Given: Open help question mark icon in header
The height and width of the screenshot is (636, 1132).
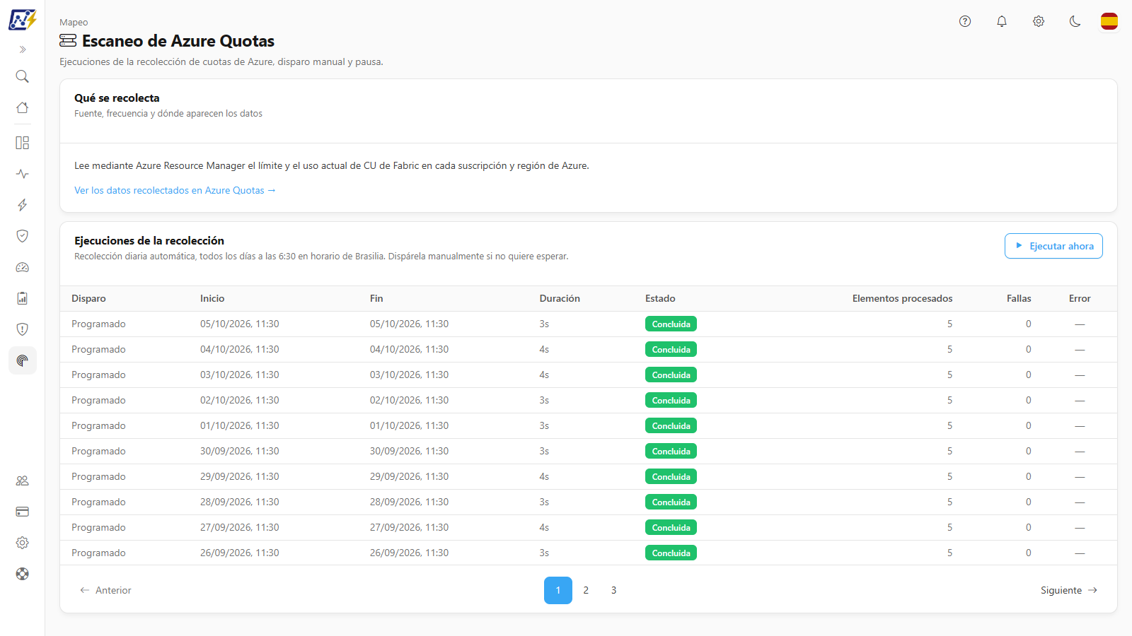Looking at the screenshot, I should 965,21.
